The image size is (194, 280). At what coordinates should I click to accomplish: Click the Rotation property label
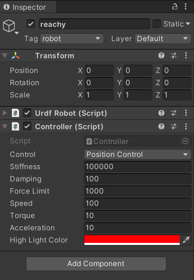pyautogui.click(x=24, y=83)
